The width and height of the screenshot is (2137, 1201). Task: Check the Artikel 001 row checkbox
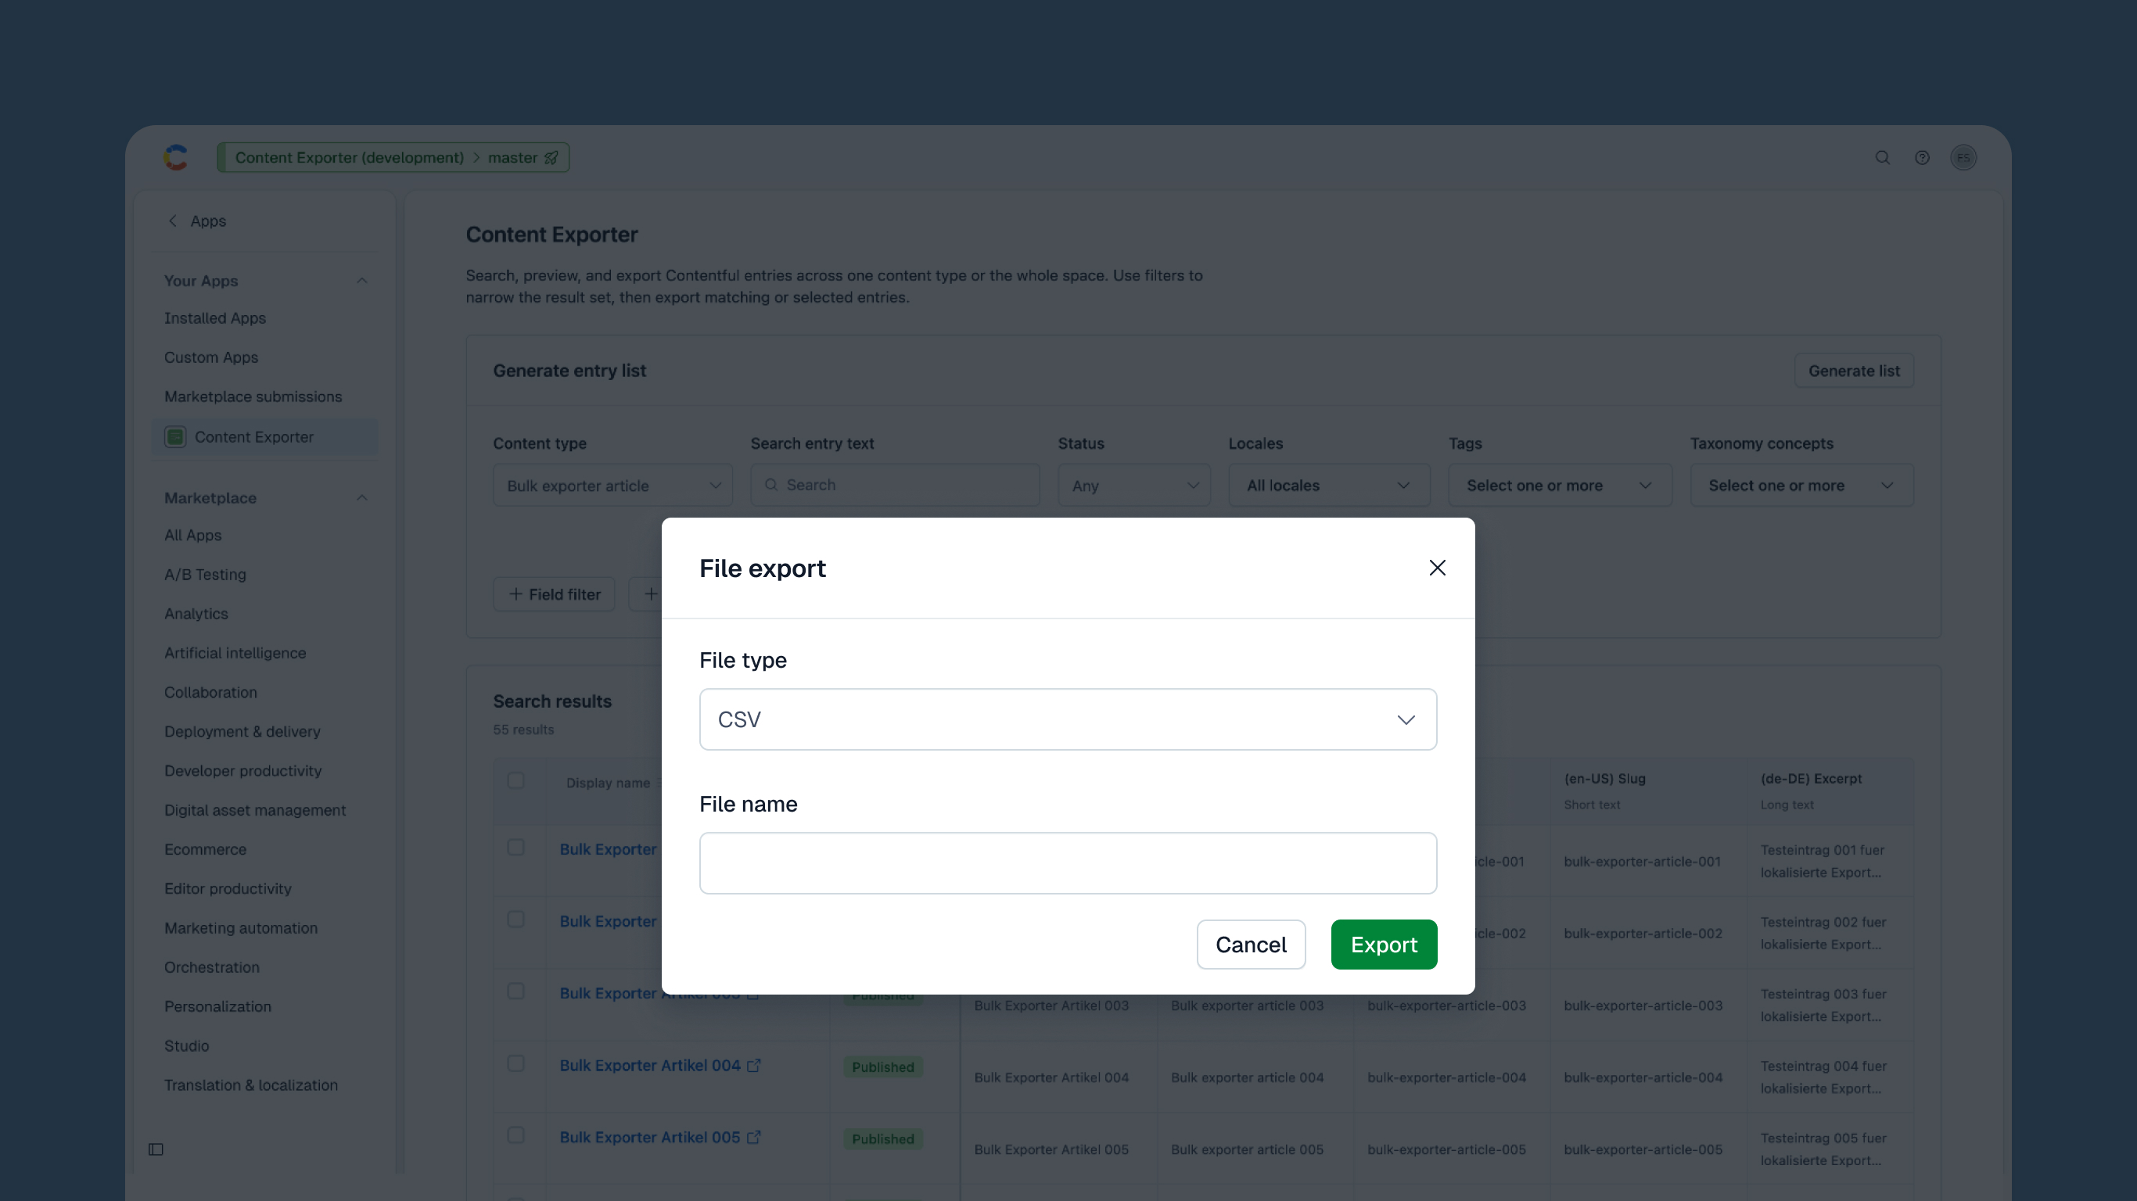pyautogui.click(x=515, y=847)
